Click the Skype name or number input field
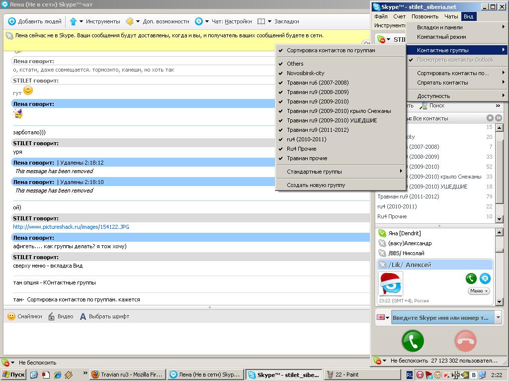The image size is (509, 382). click(443, 318)
